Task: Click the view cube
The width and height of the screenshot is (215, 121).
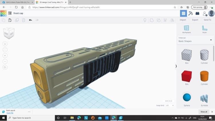Action: pos(9,33)
